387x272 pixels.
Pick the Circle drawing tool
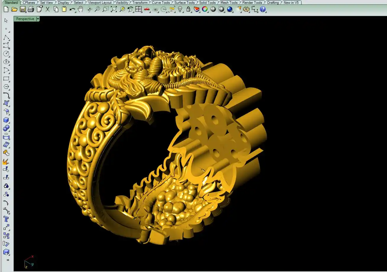pyautogui.click(x=6, y=54)
